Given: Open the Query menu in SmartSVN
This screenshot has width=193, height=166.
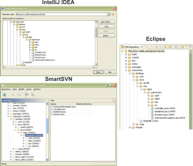Looking at the screenshot, I should point(29,89).
